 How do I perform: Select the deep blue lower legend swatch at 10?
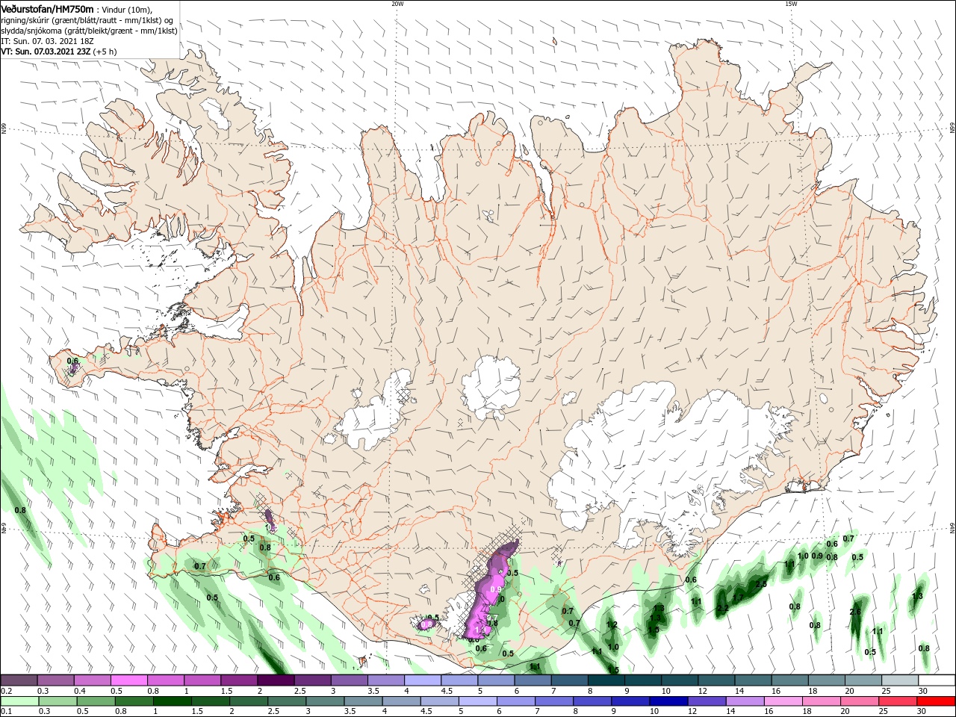[x=668, y=701]
